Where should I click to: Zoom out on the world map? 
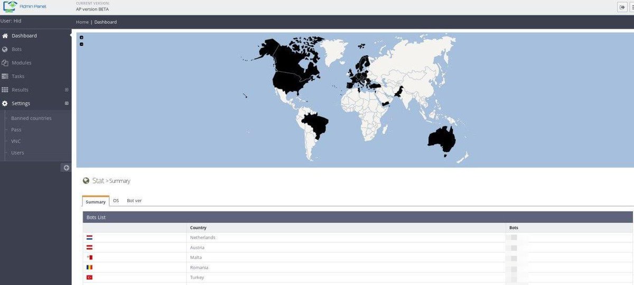[81, 44]
